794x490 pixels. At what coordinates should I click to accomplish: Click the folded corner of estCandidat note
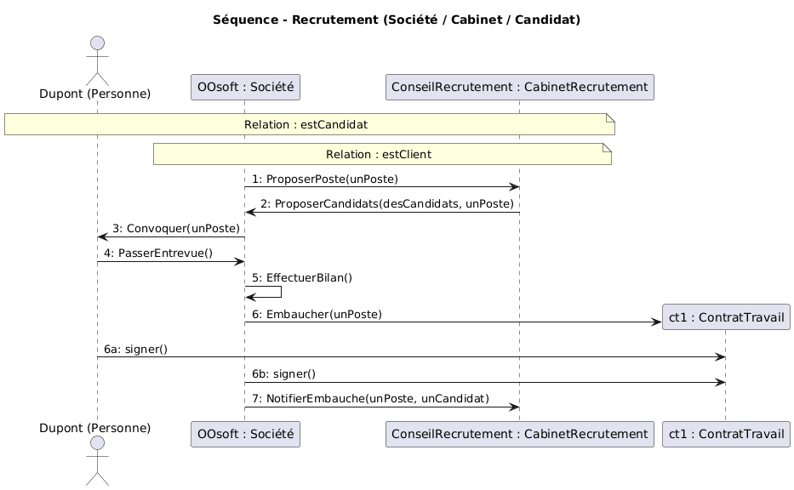click(609, 117)
